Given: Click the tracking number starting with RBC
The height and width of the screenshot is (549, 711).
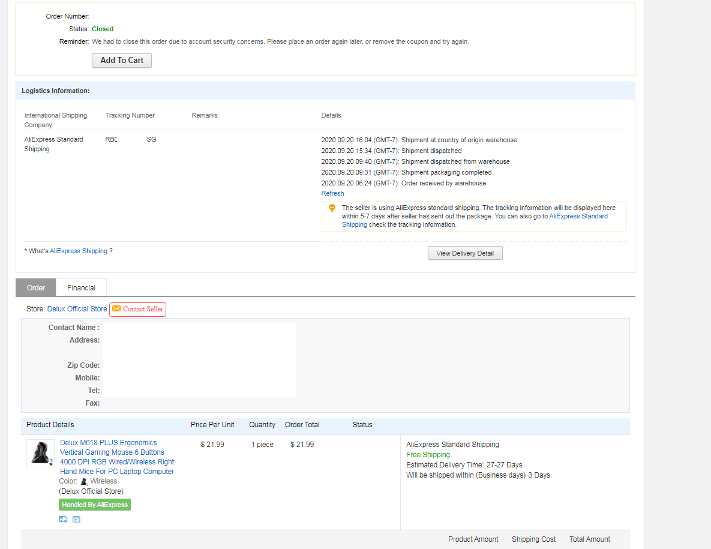Looking at the screenshot, I should pos(131,139).
